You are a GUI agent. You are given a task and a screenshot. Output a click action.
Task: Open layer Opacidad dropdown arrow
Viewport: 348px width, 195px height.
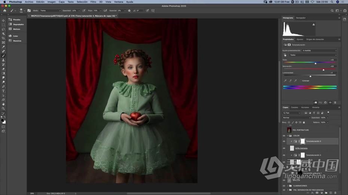pos(327,117)
